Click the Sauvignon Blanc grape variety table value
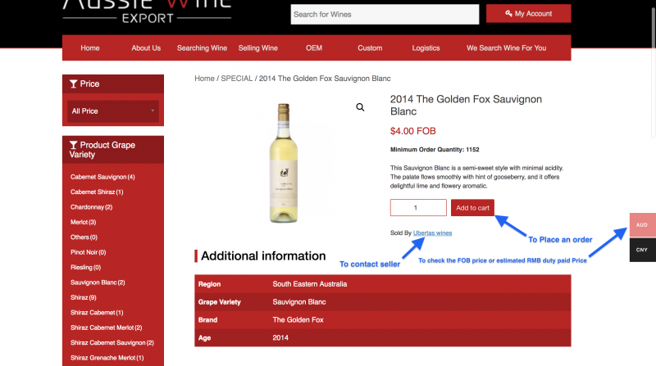Screen dimensions: 656x366 (299, 302)
